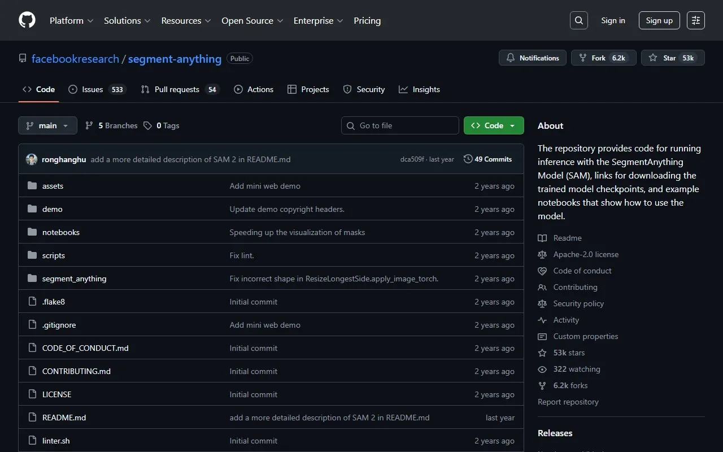Switch to the Issues tab
This screenshot has width=723, height=452.
tap(92, 89)
